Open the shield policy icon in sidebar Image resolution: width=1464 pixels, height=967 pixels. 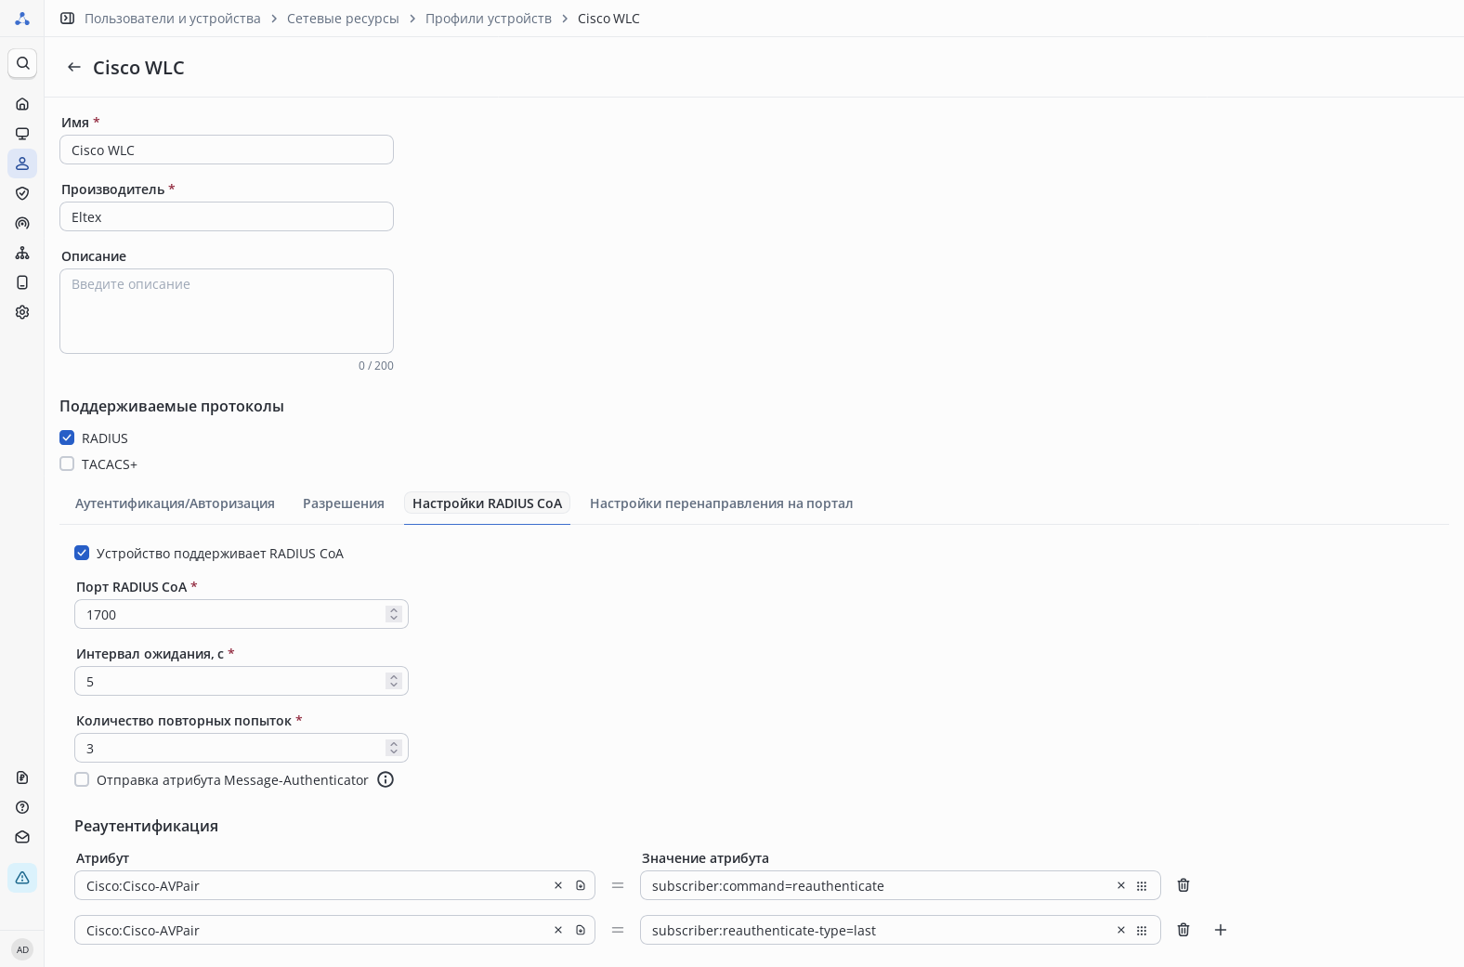[22, 193]
